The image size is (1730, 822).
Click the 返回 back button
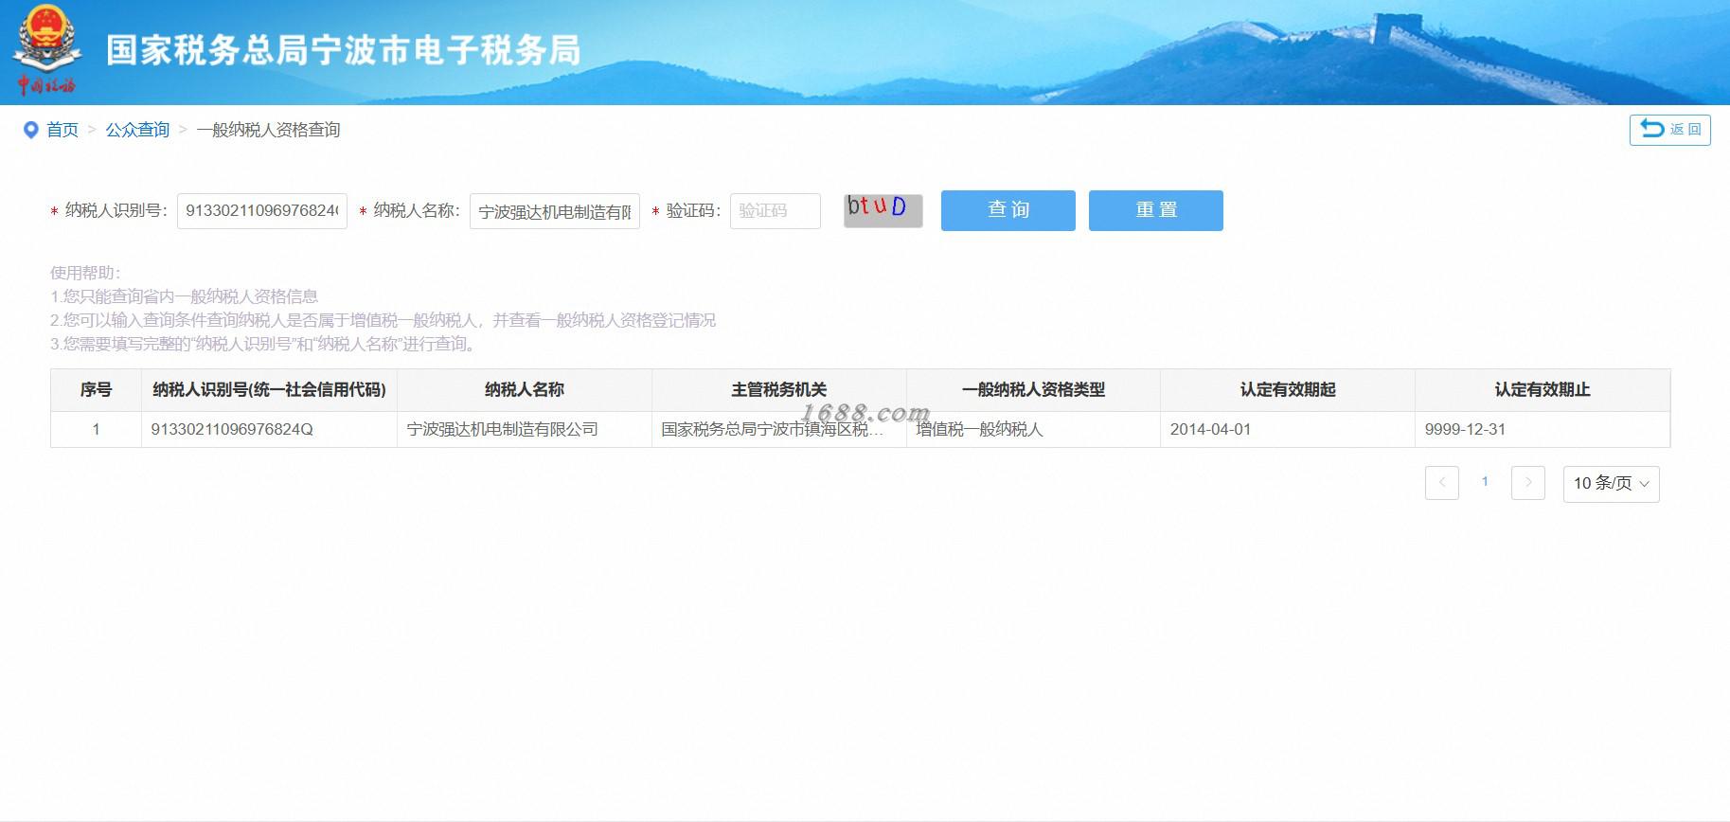(1669, 130)
